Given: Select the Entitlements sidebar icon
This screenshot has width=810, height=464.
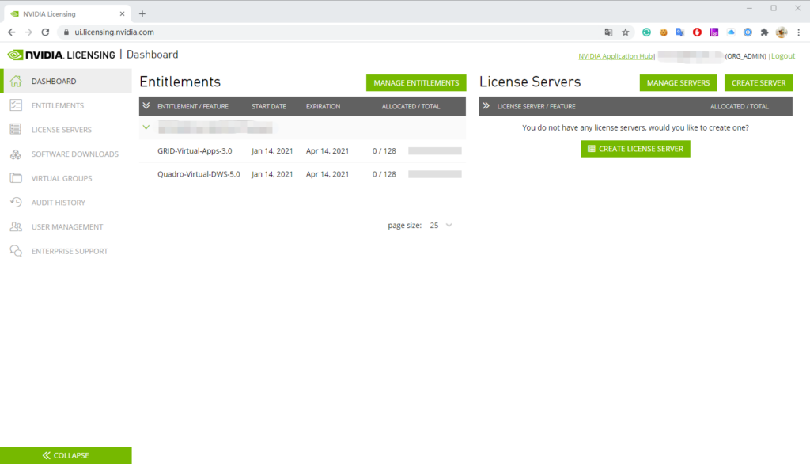Looking at the screenshot, I should (17, 105).
